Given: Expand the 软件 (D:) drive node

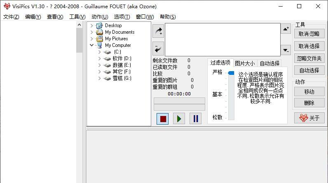Looking at the screenshot, I should coord(100,58).
